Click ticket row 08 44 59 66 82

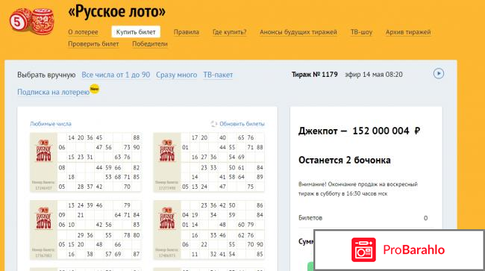(99, 168)
